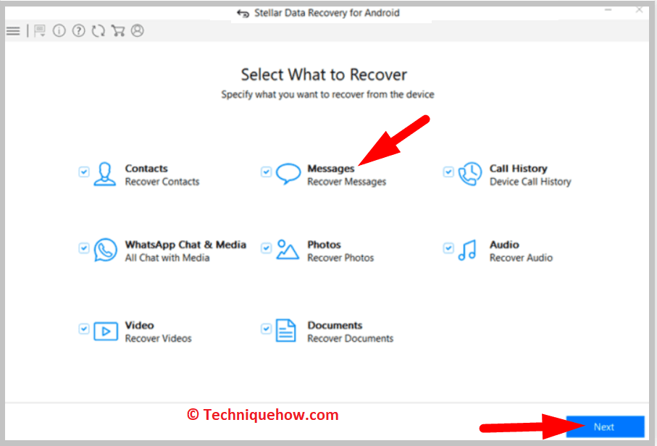Uncheck the Contacts checkbox
The width and height of the screenshot is (657, 446).
point(84,172)
